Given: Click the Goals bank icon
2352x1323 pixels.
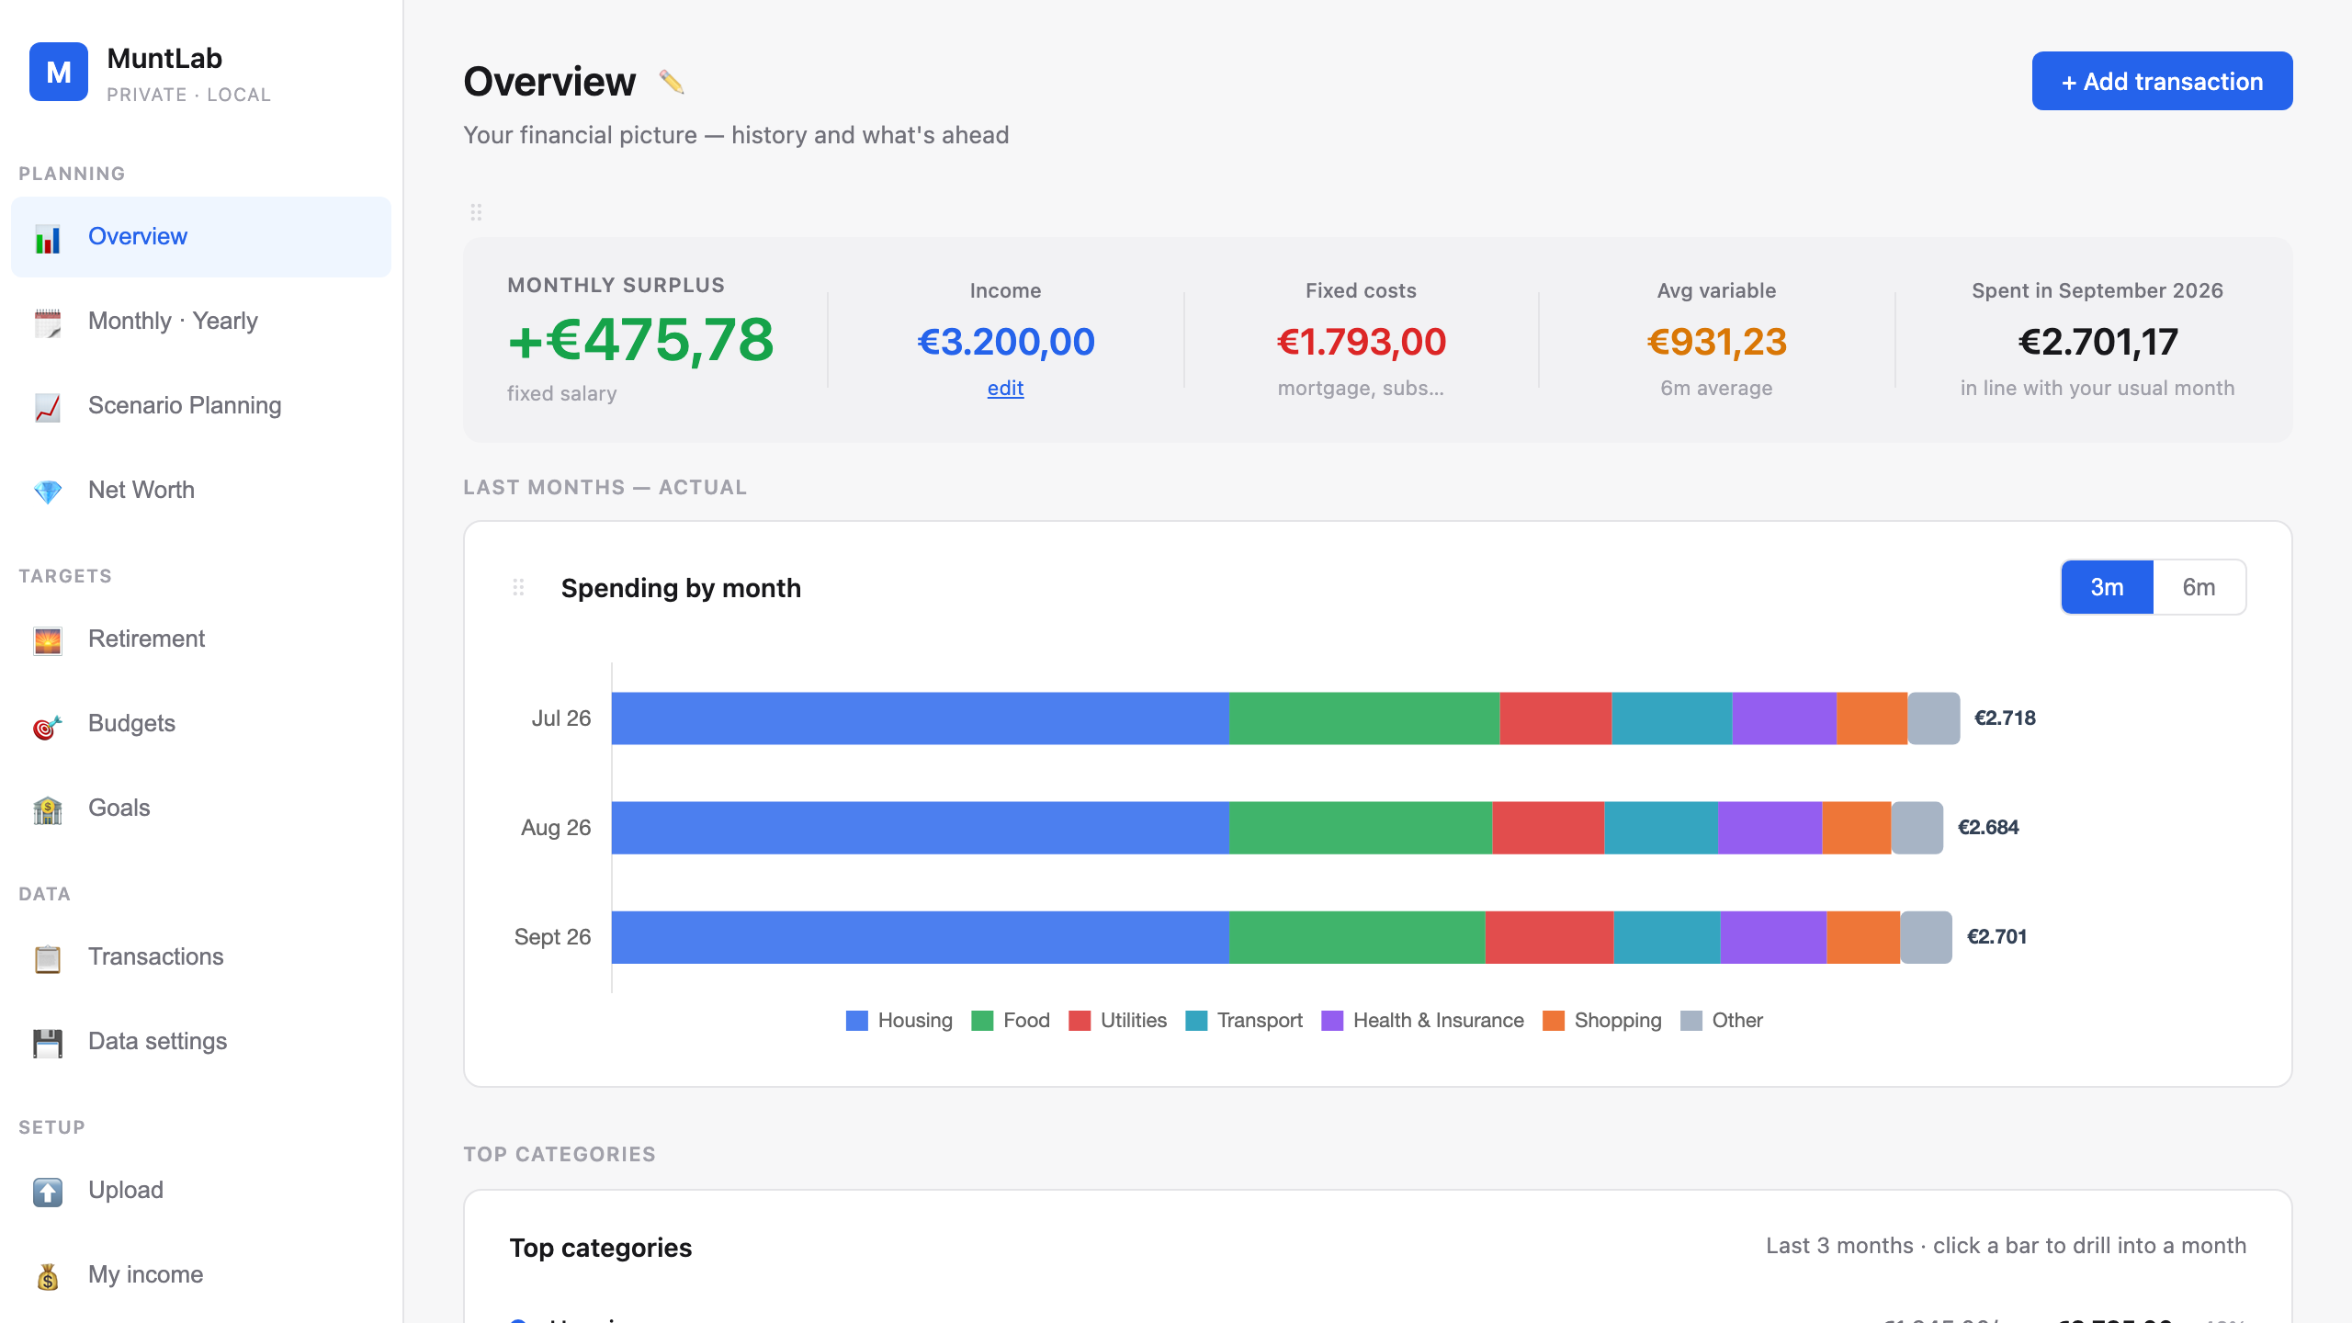Looking at the screenshot, I should pyautogui.click(x=48, y=809).
